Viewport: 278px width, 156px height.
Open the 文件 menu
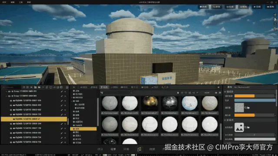[x=4, y=2]
